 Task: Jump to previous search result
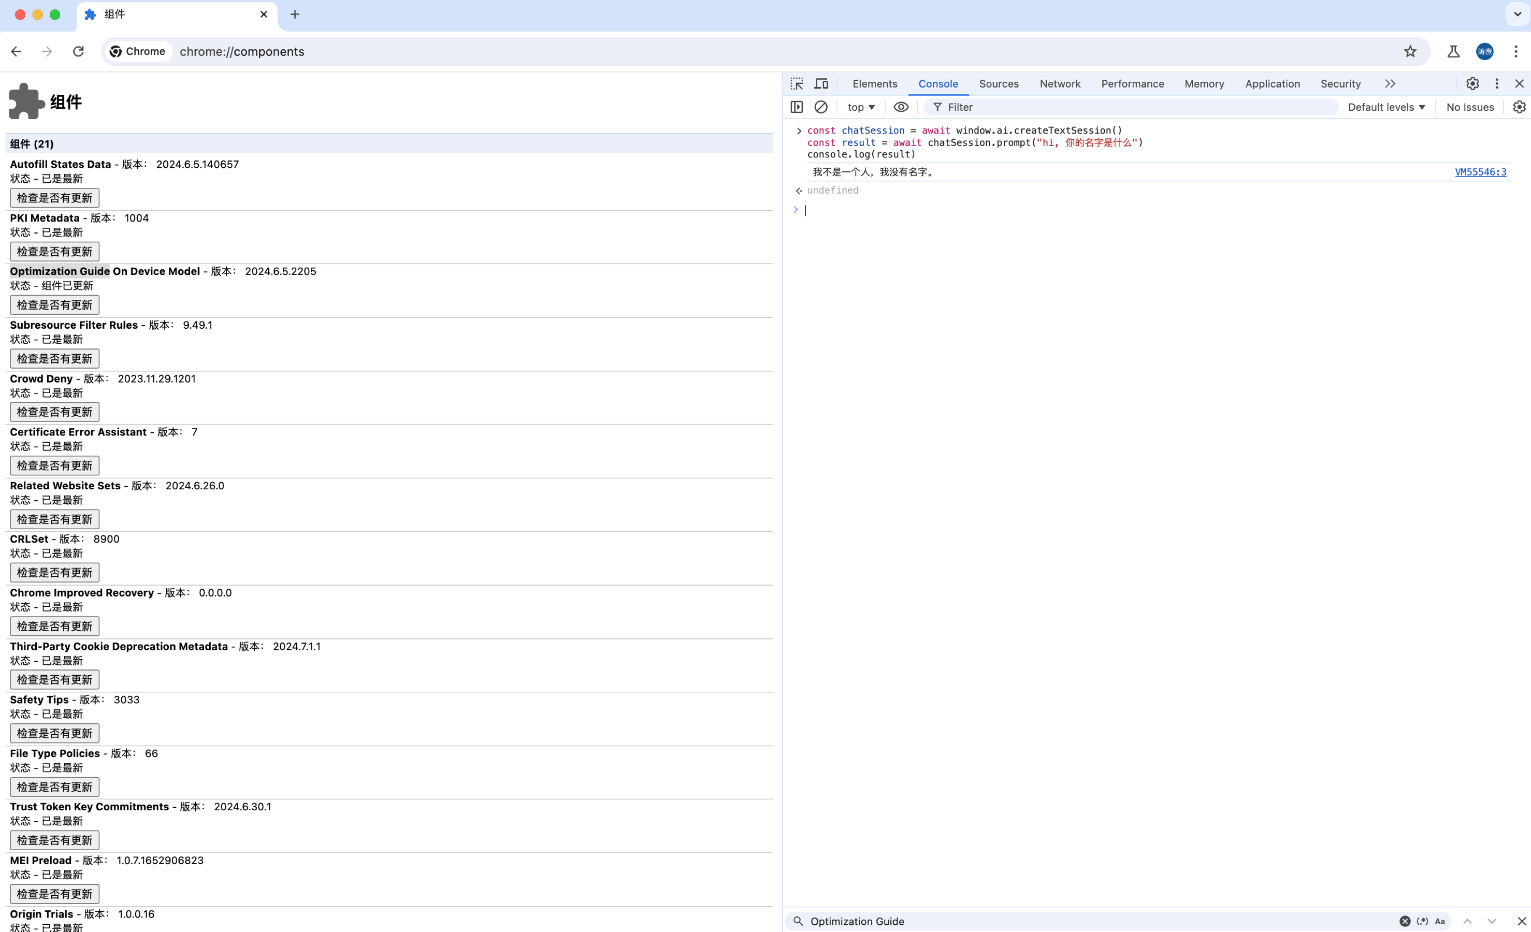[1468, 921]
